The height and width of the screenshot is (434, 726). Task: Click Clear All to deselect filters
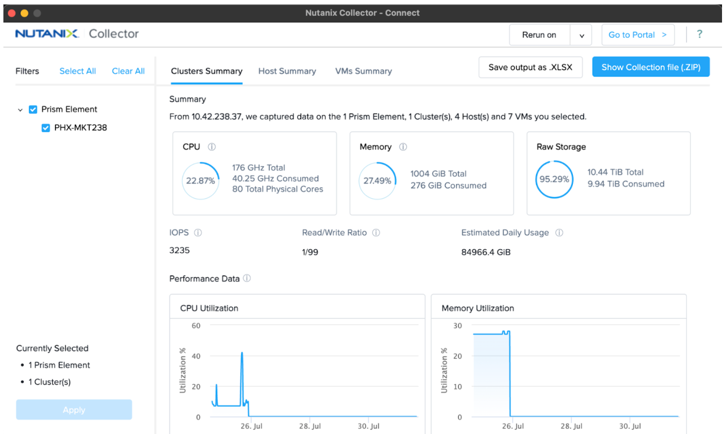(128, 71)
